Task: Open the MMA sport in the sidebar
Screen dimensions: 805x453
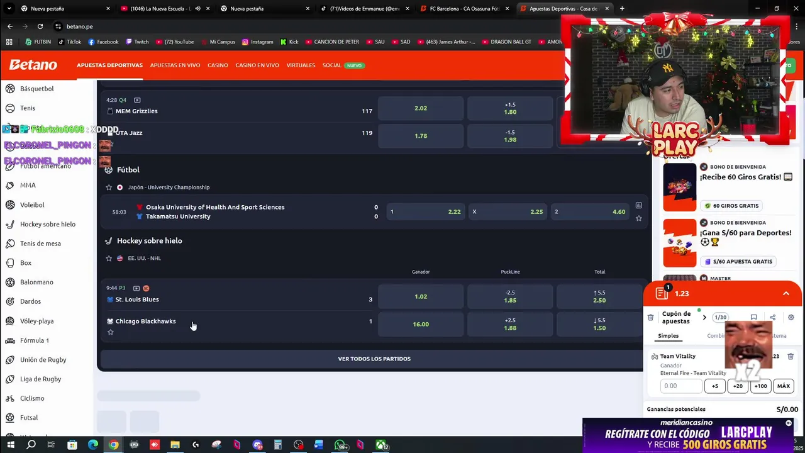Action: pyautogui.click(x=28, y=186)
